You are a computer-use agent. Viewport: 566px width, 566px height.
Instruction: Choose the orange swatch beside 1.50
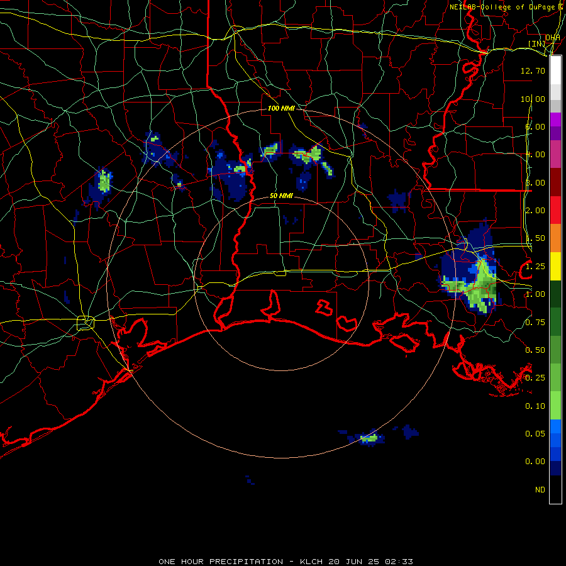[x=555, y=238]
